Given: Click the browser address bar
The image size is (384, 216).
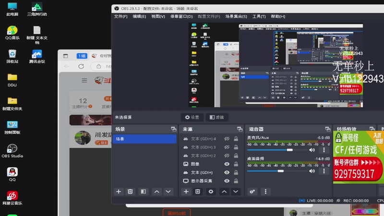Looking at the screenshot, I should click(101, 66).
